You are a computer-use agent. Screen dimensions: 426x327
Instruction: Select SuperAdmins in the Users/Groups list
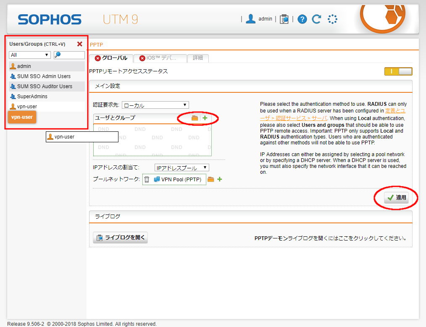point(32,97)
